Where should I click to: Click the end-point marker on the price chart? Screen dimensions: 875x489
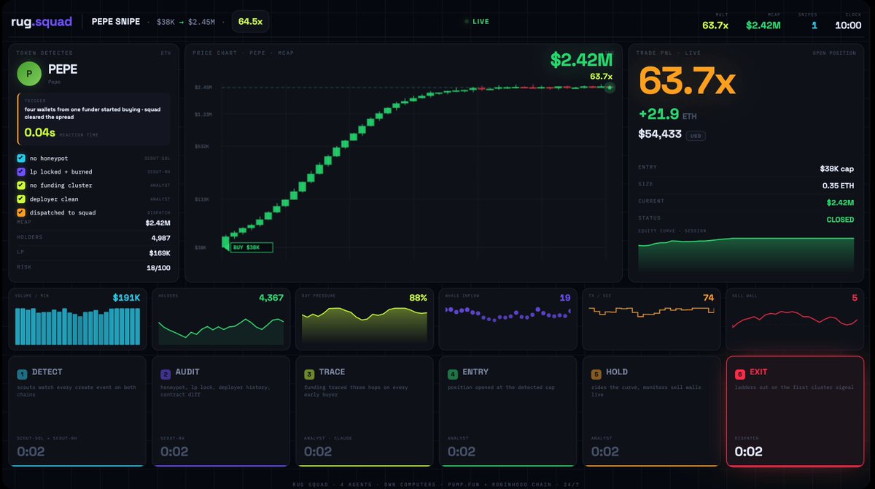pyautogui.click(x=610, y=88)
